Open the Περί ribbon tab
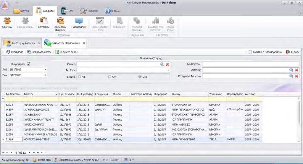The width and height of the screenshot is (303, 164). pos(113,11)
